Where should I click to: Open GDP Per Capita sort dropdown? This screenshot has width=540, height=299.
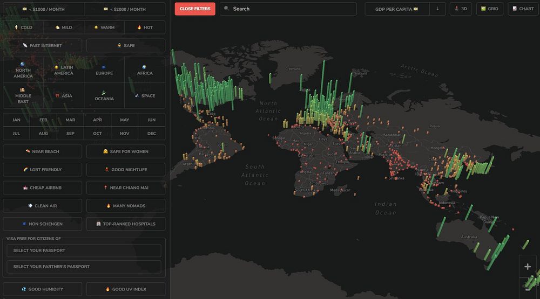397,9
